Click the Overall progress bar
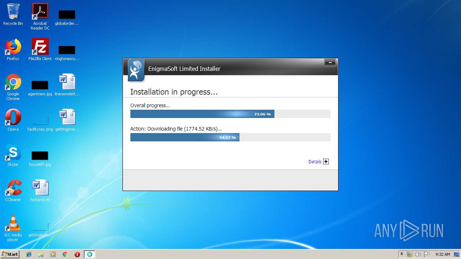This screenshot has height=259, width=461. (x=230, y=114)
